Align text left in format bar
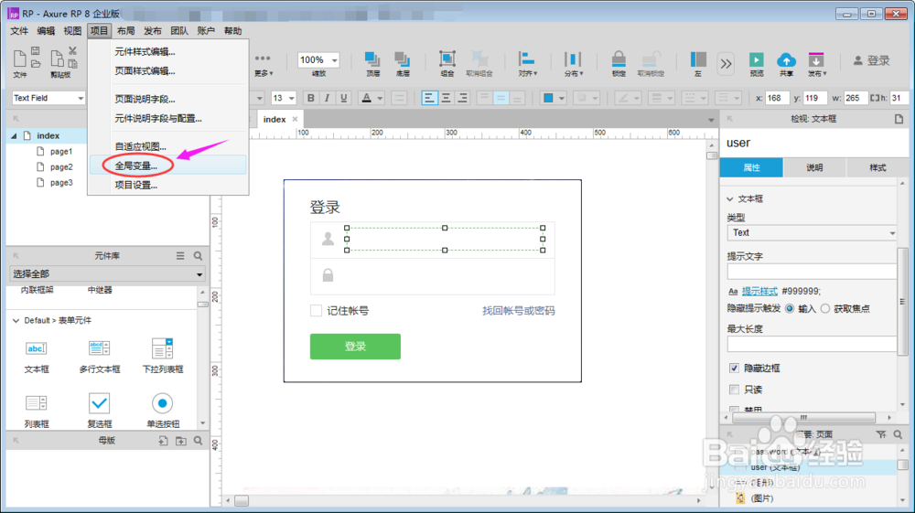This screenshot has width=915, height=513. point(429,98)
